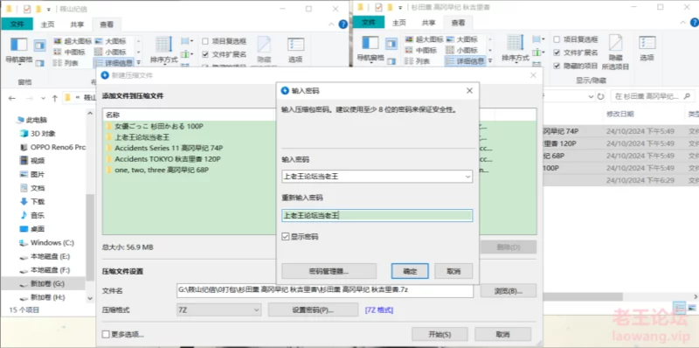The width and height of the screenshot is (699, 348).
Task: Go up one level in left Explorer
Action: tap(55, 98)
